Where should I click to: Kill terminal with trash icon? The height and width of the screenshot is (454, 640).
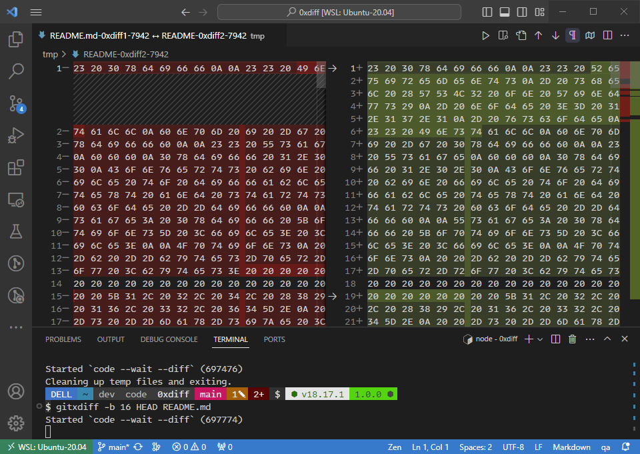click(x=572, y=339)
